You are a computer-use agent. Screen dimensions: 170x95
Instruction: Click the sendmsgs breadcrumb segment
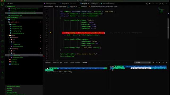point(63,7)
